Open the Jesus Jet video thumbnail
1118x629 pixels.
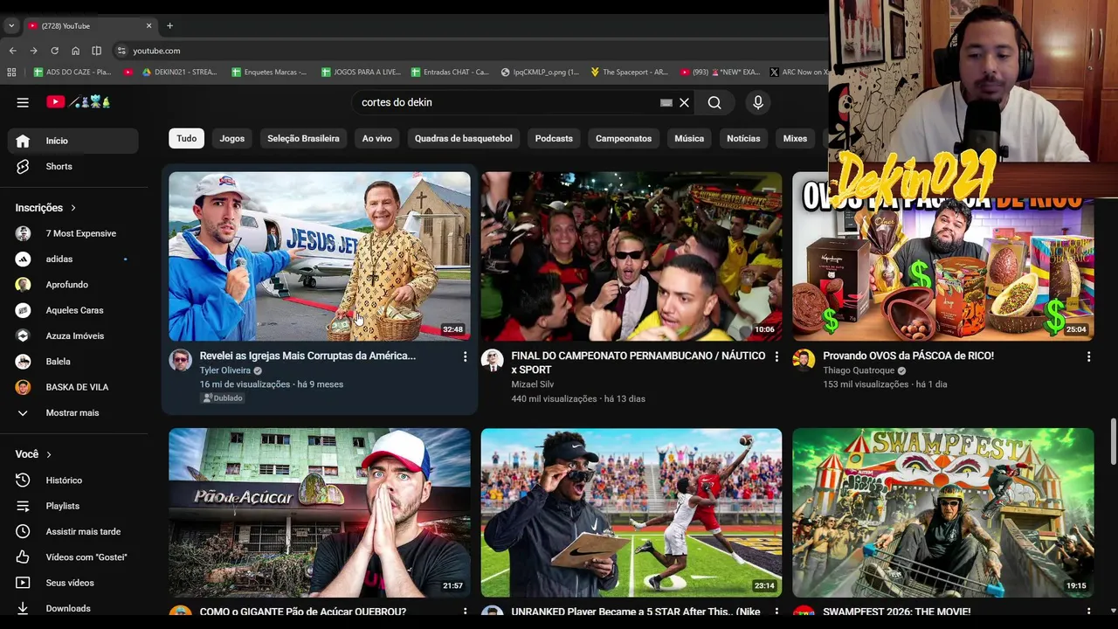(320, 256)
